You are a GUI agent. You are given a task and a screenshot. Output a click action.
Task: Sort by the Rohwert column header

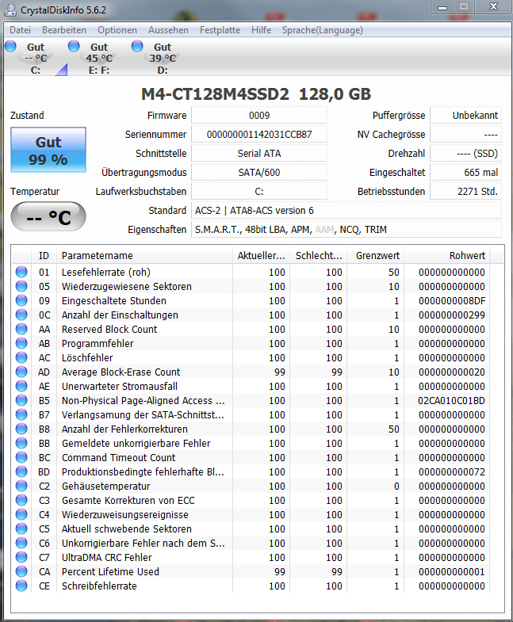(447, 256)
